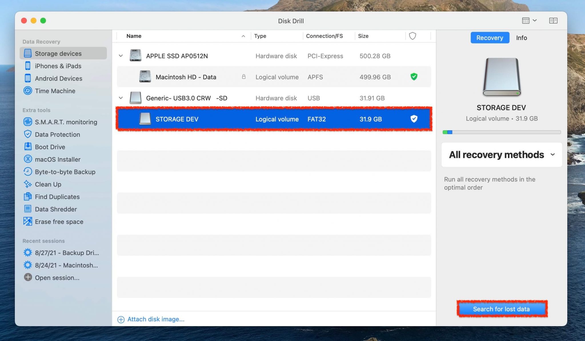Image resolution: width=585 pixels, height=341 pixels.
Task: Click the shield column header icon
Action: coord(412,36)
